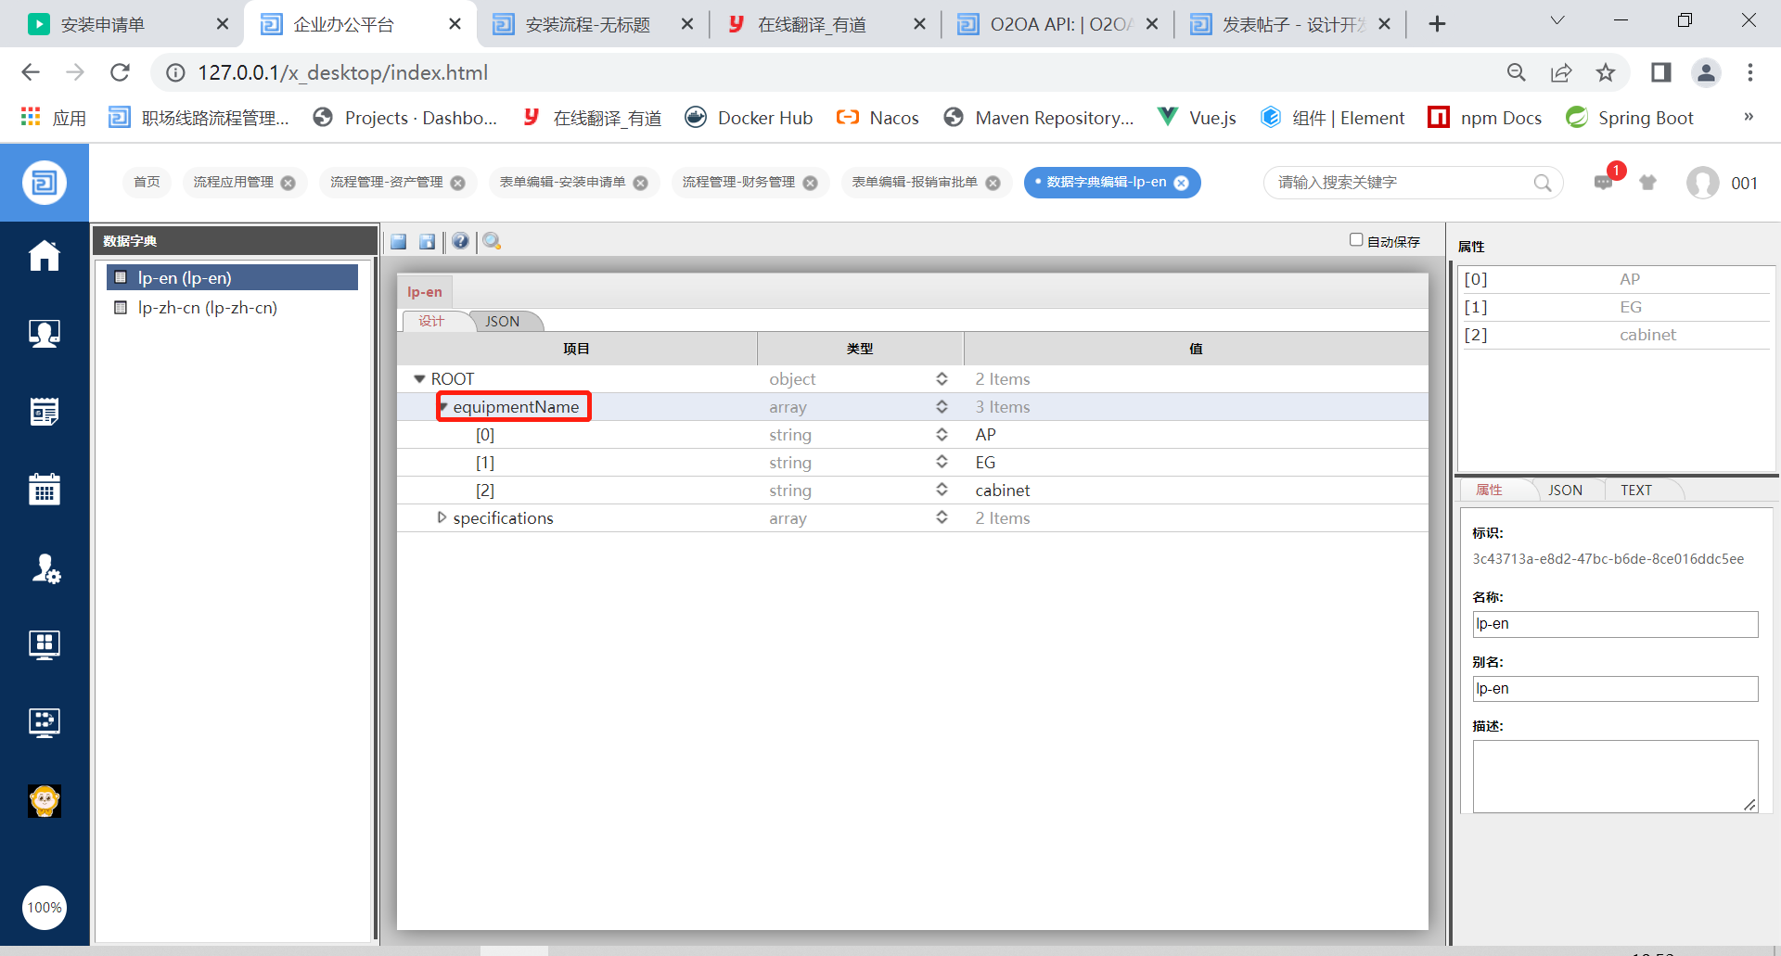This screenshot has width=1781, height=956.
Task: Open the calendar icon in left sidebar
Action: (45, 489)
